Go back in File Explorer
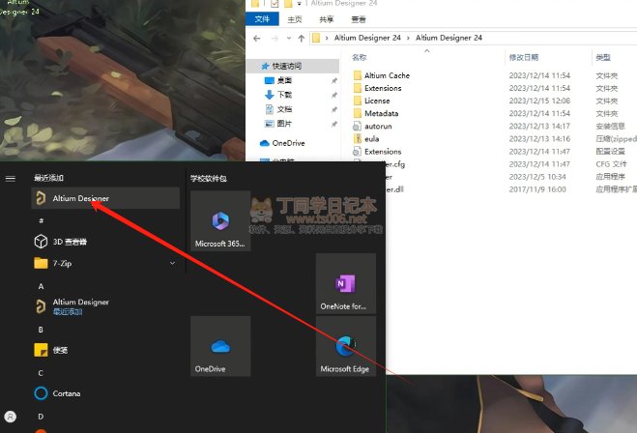This screenshot has width=637, height=433. coord(257,39)
